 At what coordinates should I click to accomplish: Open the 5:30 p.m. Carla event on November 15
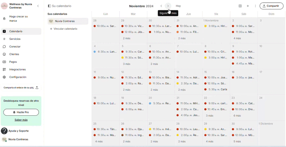click(x=216, y=90)
